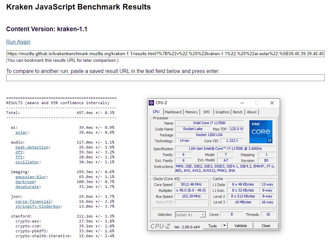
Task: Open the dft test link
Action: pyautogui.click(x=19, y=152)
